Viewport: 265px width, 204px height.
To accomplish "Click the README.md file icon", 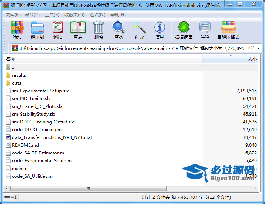I will (8, 145).
